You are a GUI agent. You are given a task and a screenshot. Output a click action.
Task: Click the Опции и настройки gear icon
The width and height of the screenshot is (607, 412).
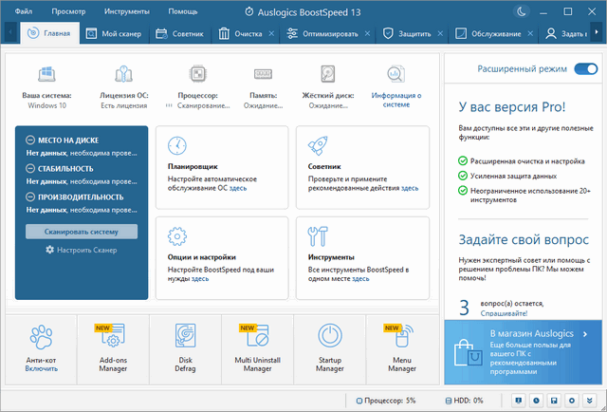(x=176, y=236)
